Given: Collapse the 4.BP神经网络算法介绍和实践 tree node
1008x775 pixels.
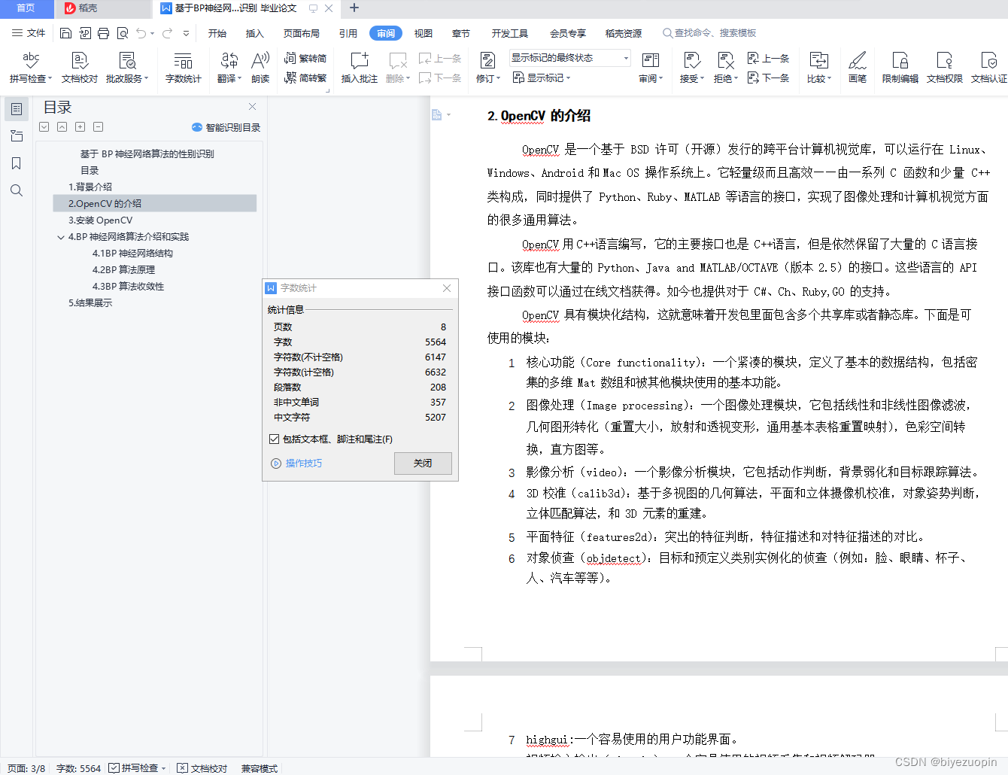Looking at the screenshot, I should (62, 237).
